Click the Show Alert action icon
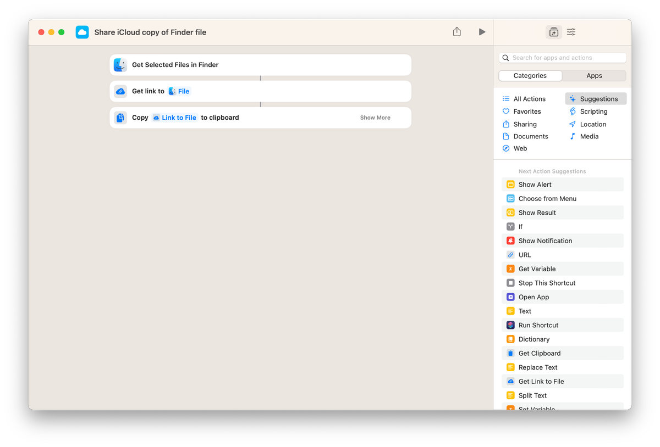Screen dimensions: 660x447 pyautogui.click(x=510, y=185)
